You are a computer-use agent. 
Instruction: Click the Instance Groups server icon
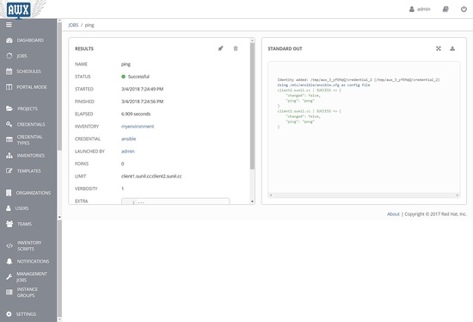pos(9,292)
